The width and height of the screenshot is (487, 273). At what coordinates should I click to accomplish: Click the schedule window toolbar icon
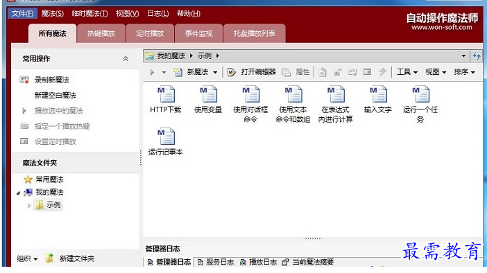click(x=367, y=72)
